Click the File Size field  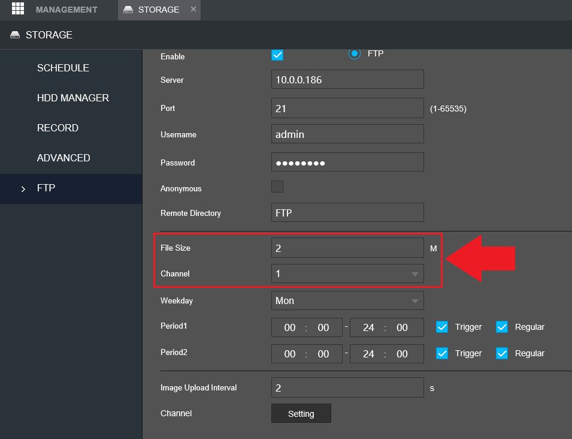click(x=347, y=248)
